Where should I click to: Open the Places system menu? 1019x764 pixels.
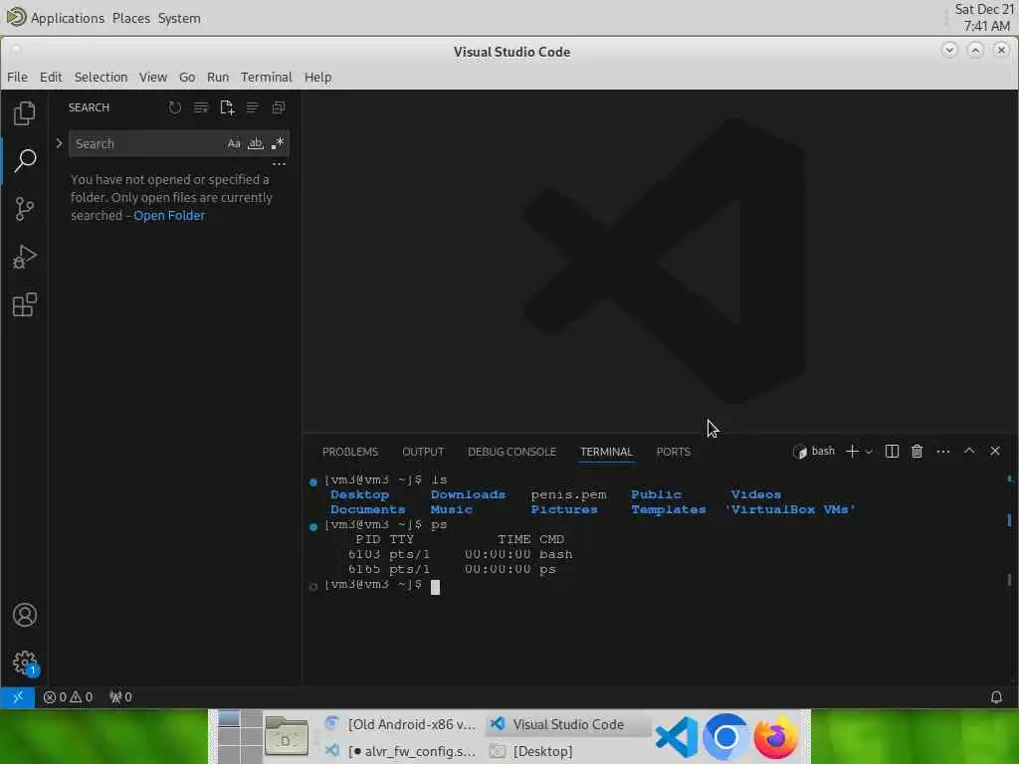(130, 18)
